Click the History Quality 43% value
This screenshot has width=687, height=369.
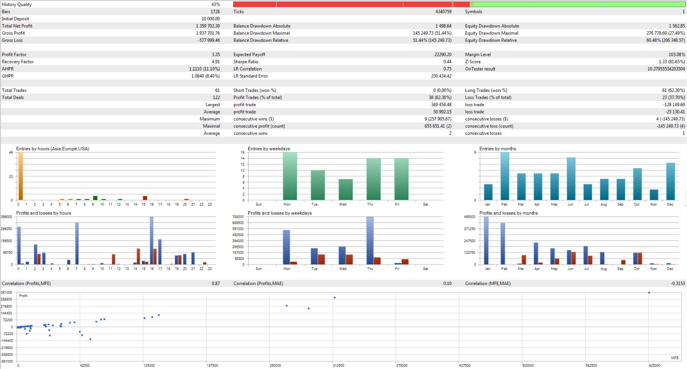(x=216, y=4)
